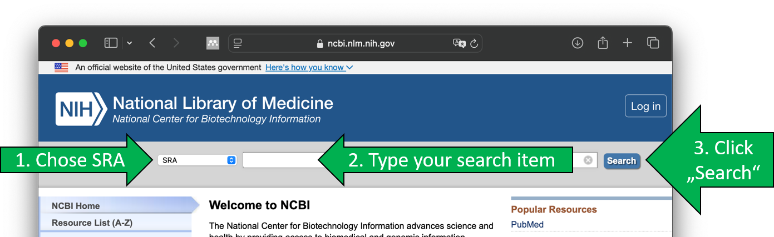Click the Search button
The image size is (774, 237).
click(x=622, y=161)
